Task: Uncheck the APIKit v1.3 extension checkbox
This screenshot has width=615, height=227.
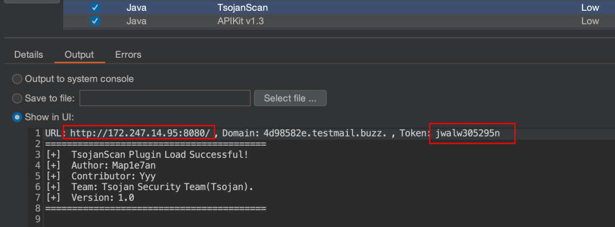Action: click(x=95, y=21)
